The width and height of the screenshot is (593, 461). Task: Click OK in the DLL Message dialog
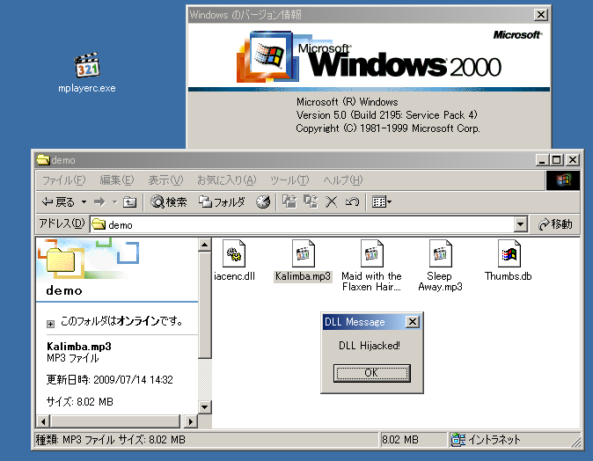click(x=372, y=373)
